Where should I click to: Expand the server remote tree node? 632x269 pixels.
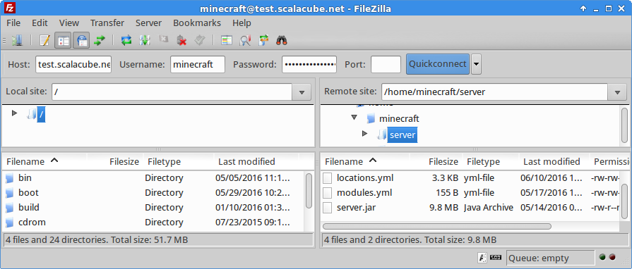coord(365,134)
